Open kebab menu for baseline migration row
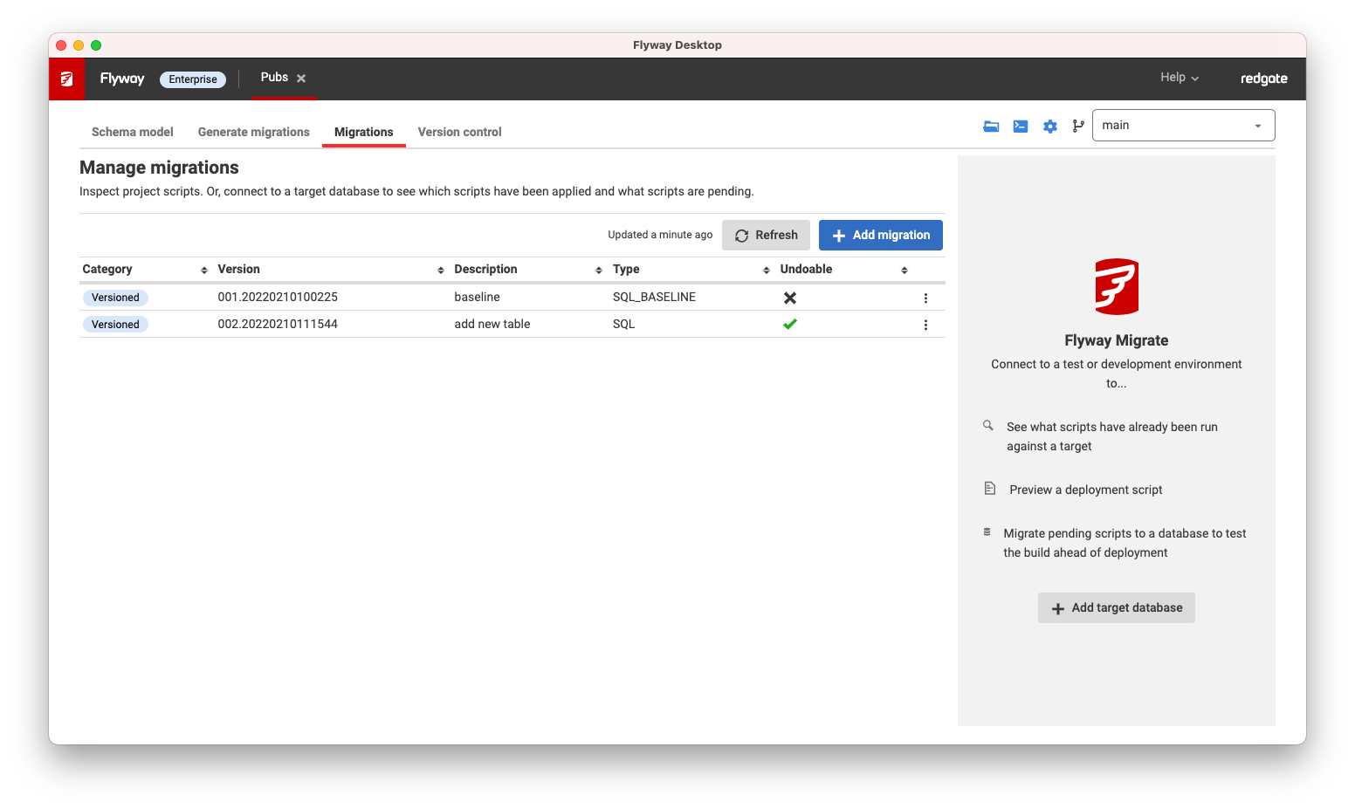1355x809 pixels. click(925, 298)
